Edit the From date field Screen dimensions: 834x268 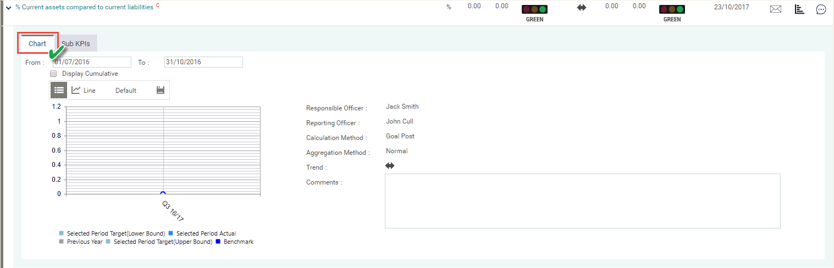point(92,62)
